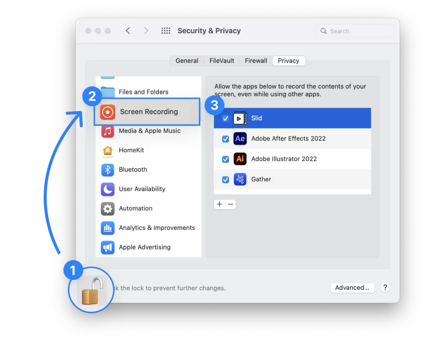Click the unlocked padlock icon
Viewport: 427px width, 345px height.
[x=92, y=291]
